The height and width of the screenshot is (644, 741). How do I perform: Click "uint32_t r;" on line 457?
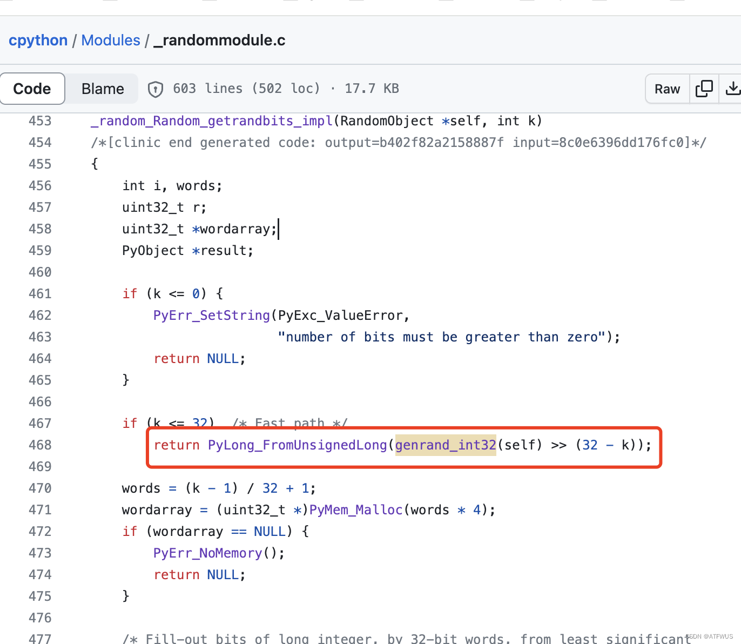(x=165, y=207)
